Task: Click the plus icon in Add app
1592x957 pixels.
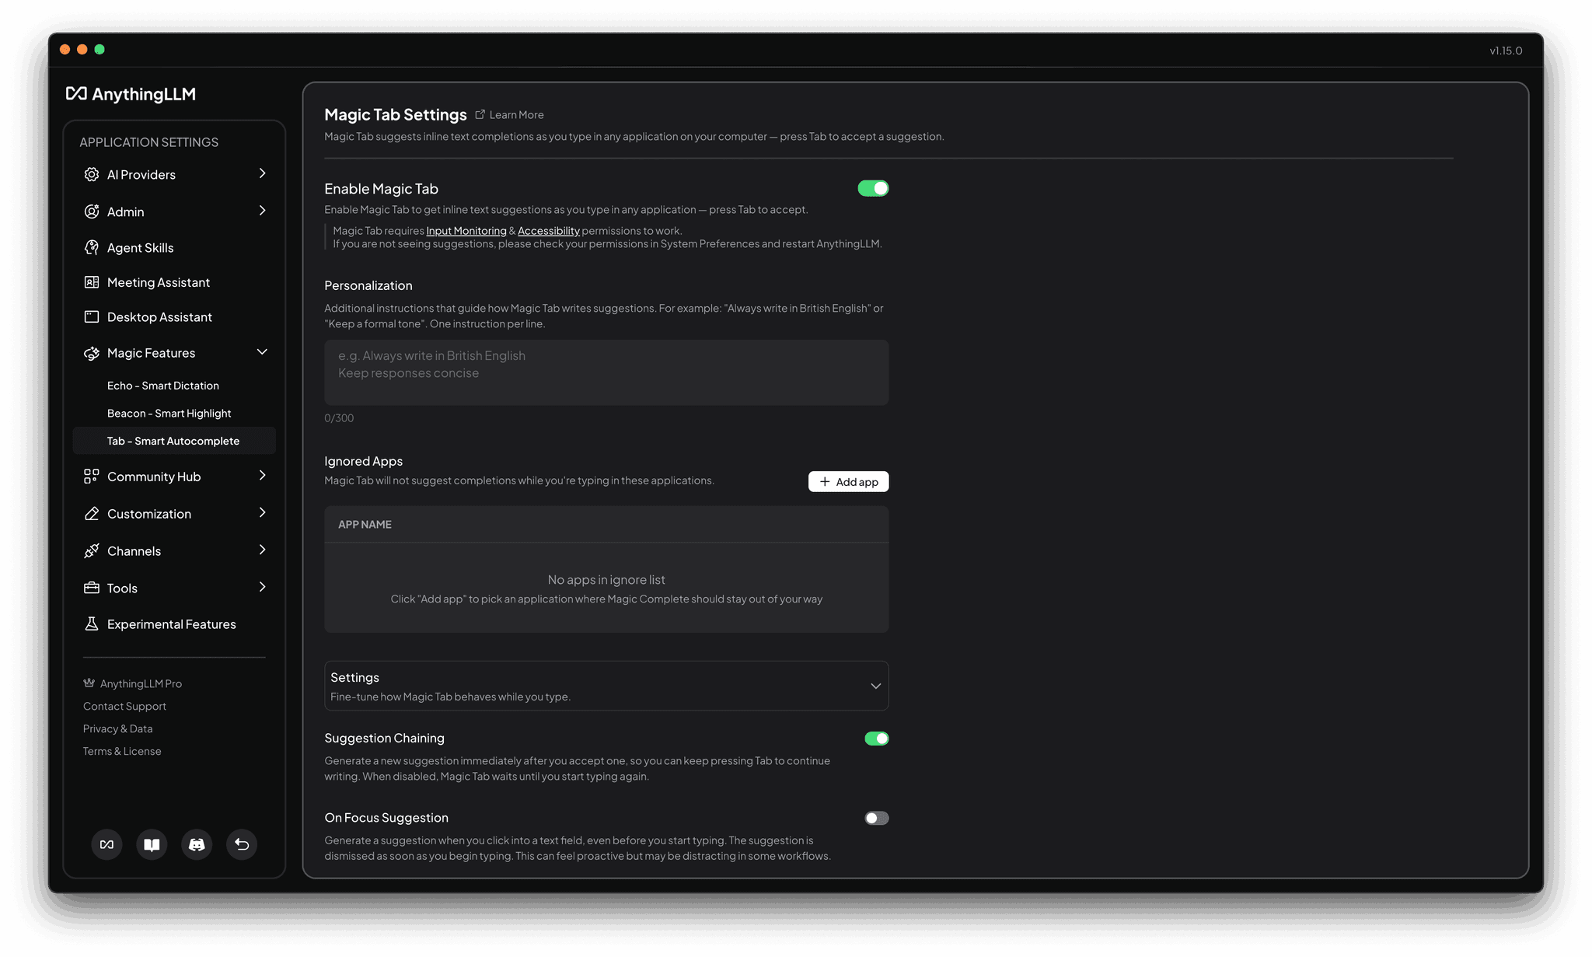Action: (x=825, y=481)
